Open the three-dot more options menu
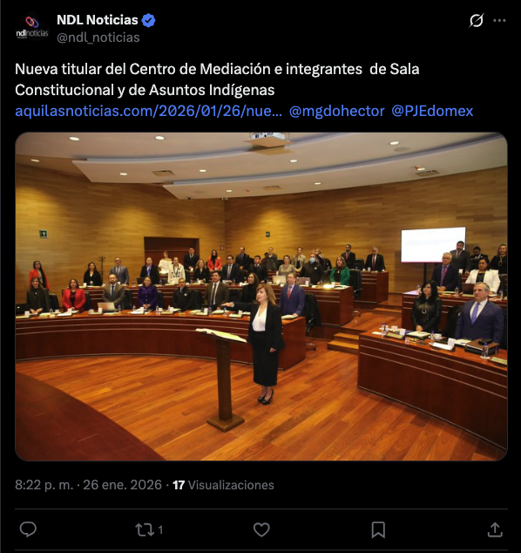521x553 pixels. 499,20
